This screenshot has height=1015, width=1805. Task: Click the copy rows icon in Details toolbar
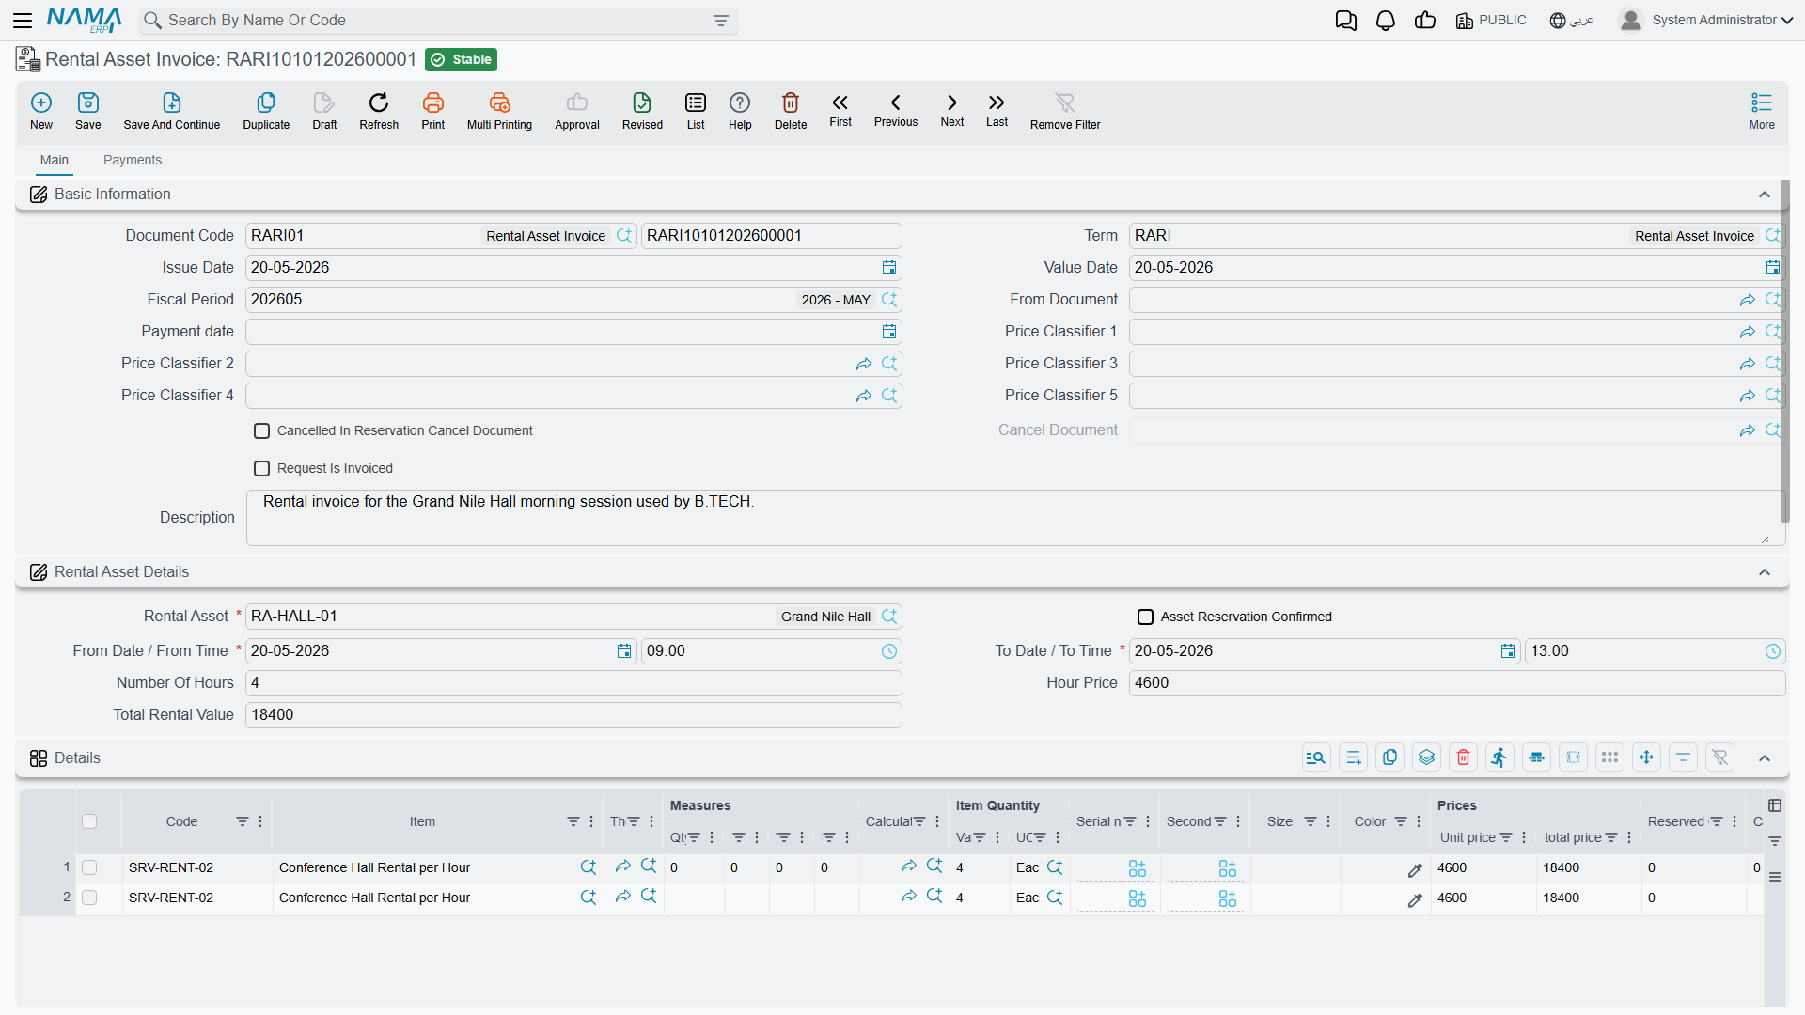(x=1390, y=757)
